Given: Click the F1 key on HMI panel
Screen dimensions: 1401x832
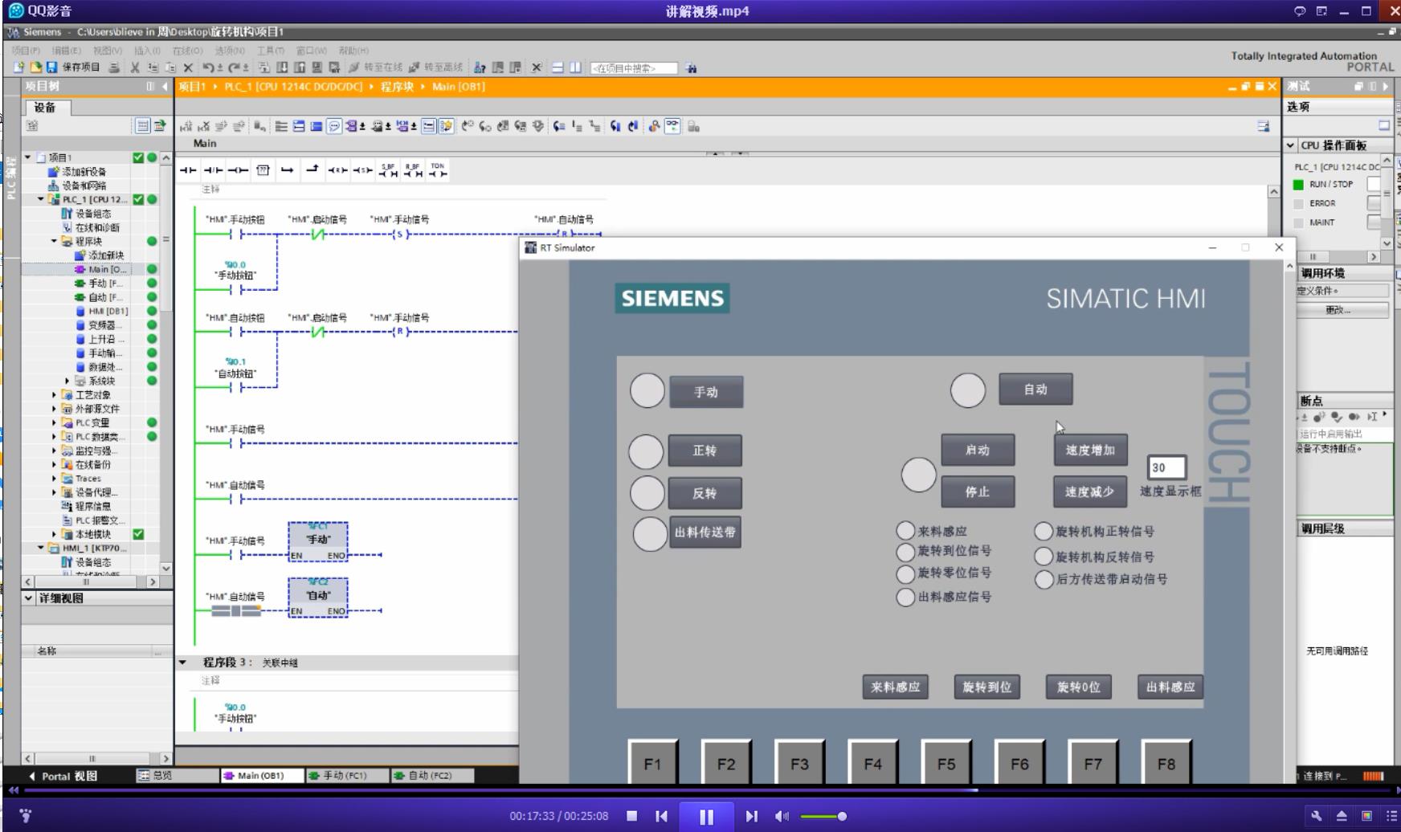Looking at the screenshot, I should pos(652,763).
